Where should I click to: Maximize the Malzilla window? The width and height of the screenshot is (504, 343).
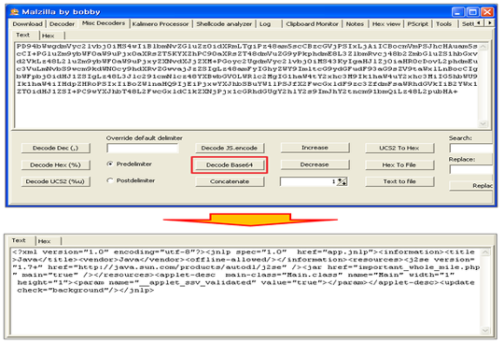point(472,12)
